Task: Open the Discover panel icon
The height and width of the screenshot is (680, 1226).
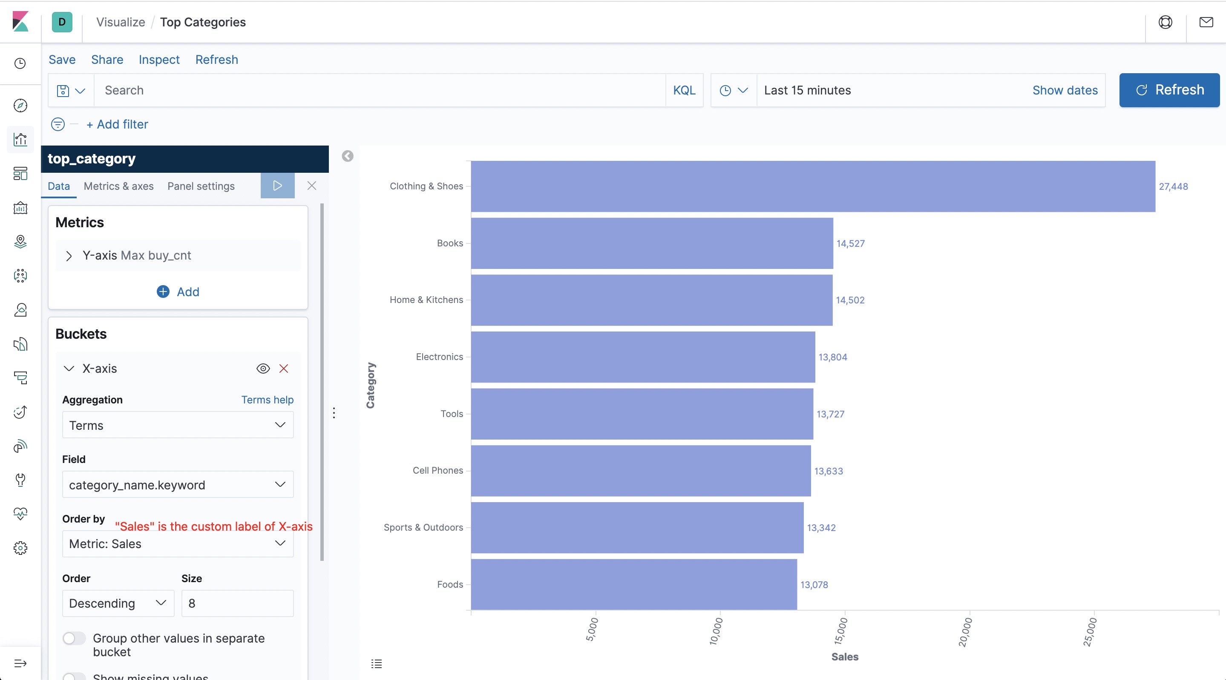Action: 21,105
